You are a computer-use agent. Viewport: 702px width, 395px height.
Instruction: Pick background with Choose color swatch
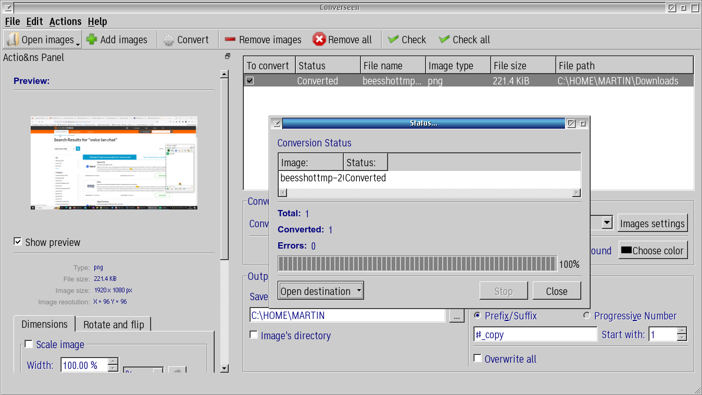(625, 251)
